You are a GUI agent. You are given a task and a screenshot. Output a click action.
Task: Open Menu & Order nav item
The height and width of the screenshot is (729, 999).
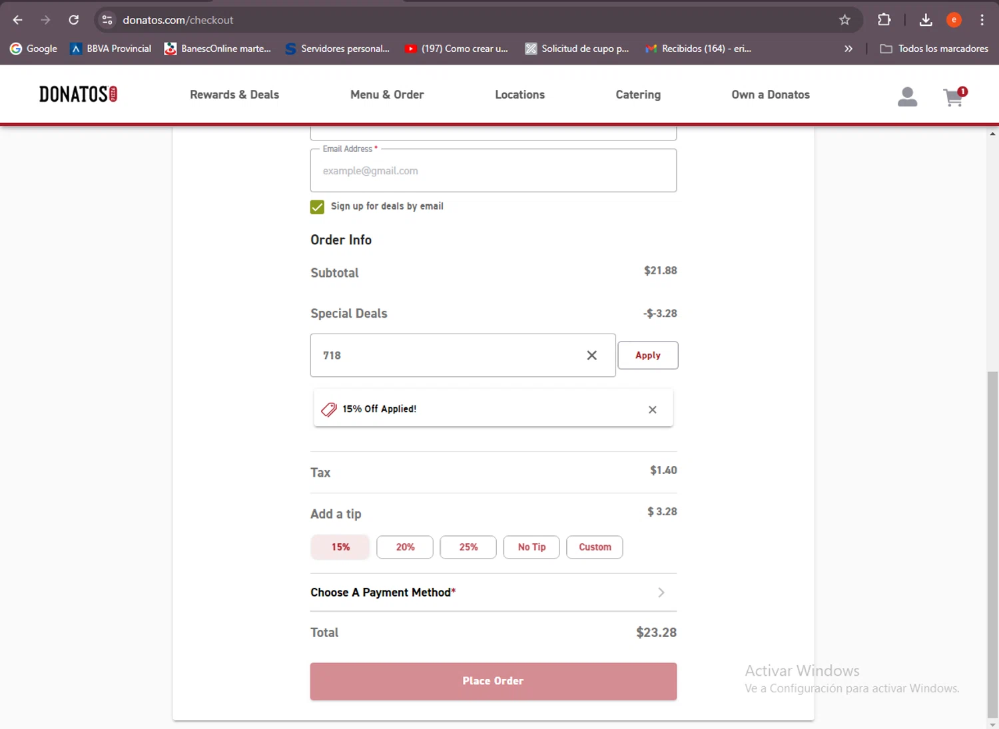387,95
